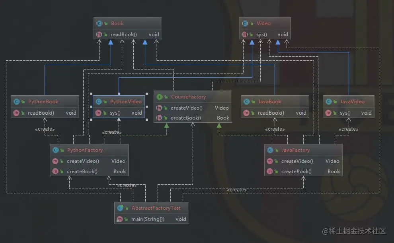Click the CourseFactory interface icon
Screen dimensions: 394x243
point(160,97)
